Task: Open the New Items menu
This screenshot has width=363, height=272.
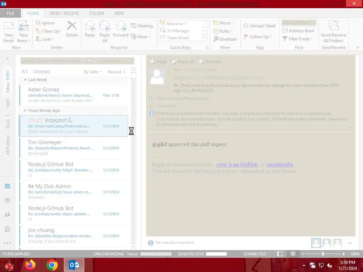Action: [x=24, y=32]
